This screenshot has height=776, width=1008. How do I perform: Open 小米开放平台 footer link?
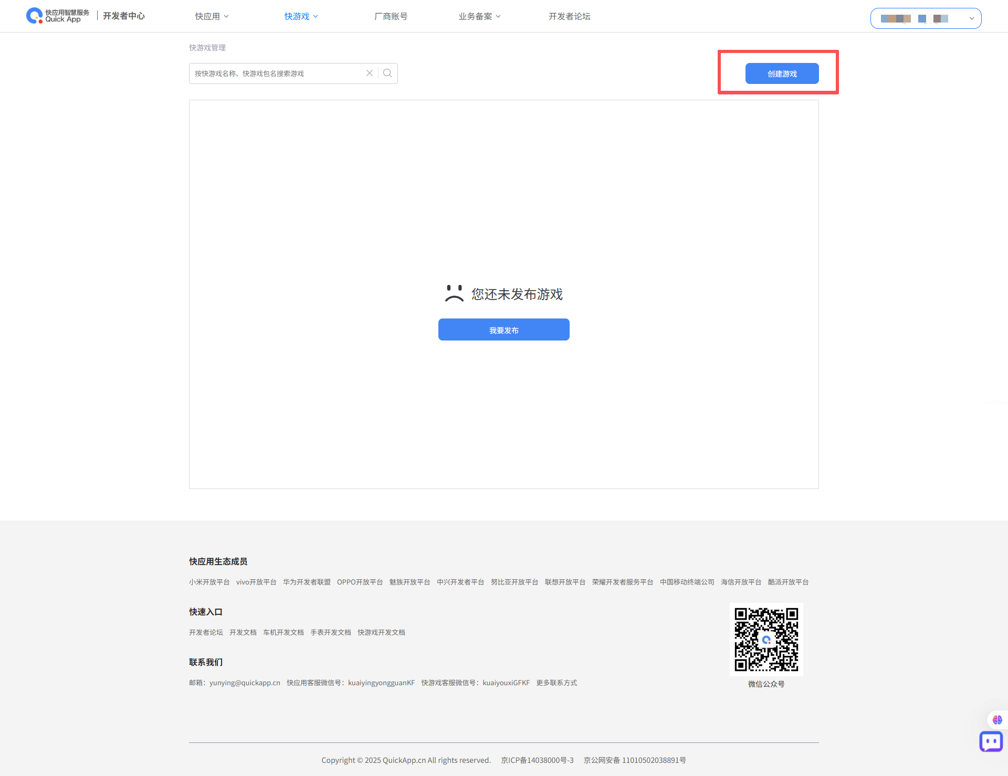pyautogui.click(x=209, y=582)
